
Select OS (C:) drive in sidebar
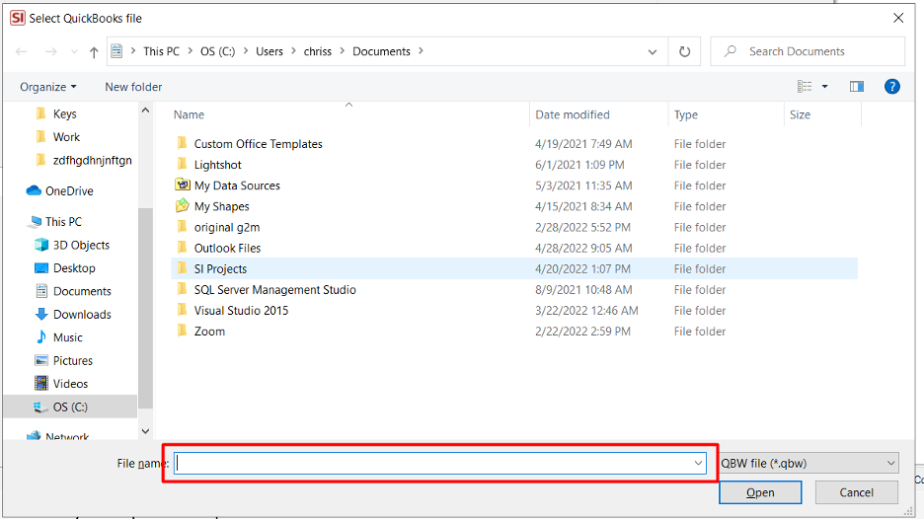[69, 407]
